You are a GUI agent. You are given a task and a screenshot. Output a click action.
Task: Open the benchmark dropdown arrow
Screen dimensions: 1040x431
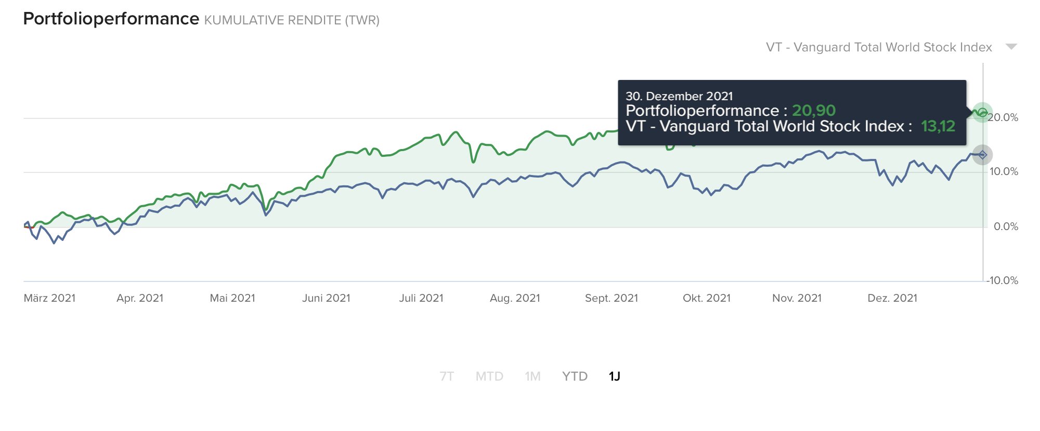(x=1011, y=47)
